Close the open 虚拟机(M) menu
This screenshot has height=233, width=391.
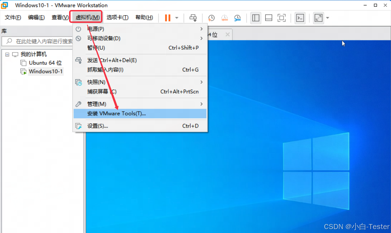87,18
